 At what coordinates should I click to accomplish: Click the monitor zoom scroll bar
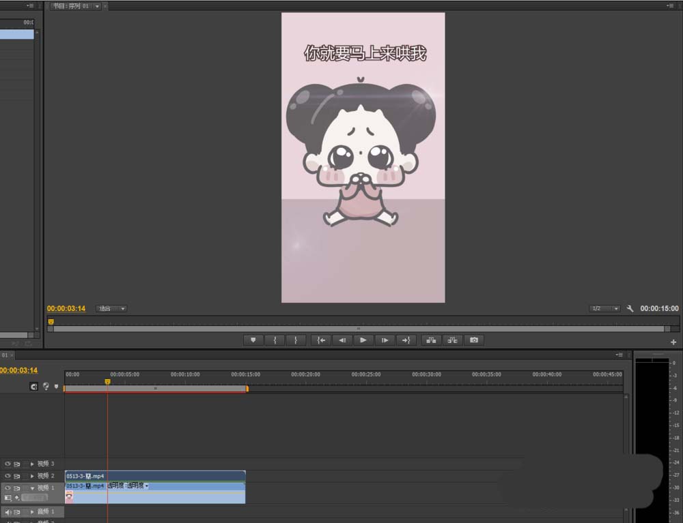pyautogui.click(x=359, y=329)
